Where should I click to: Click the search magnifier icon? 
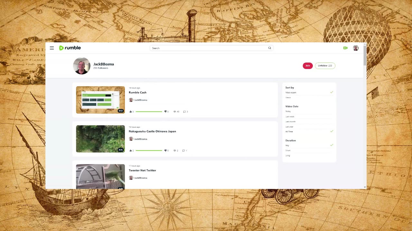click(270, 48)
